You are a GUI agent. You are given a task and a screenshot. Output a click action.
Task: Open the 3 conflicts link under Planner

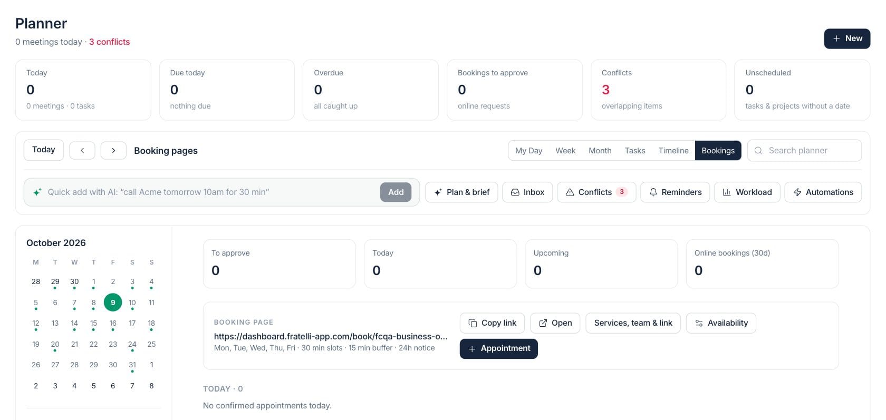click(109, 42)
